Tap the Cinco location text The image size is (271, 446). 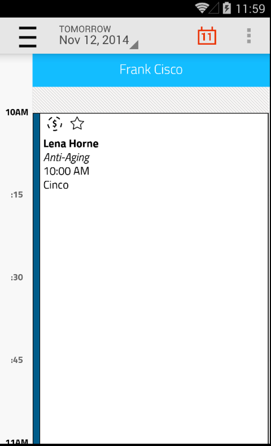(x=56, y=185)
